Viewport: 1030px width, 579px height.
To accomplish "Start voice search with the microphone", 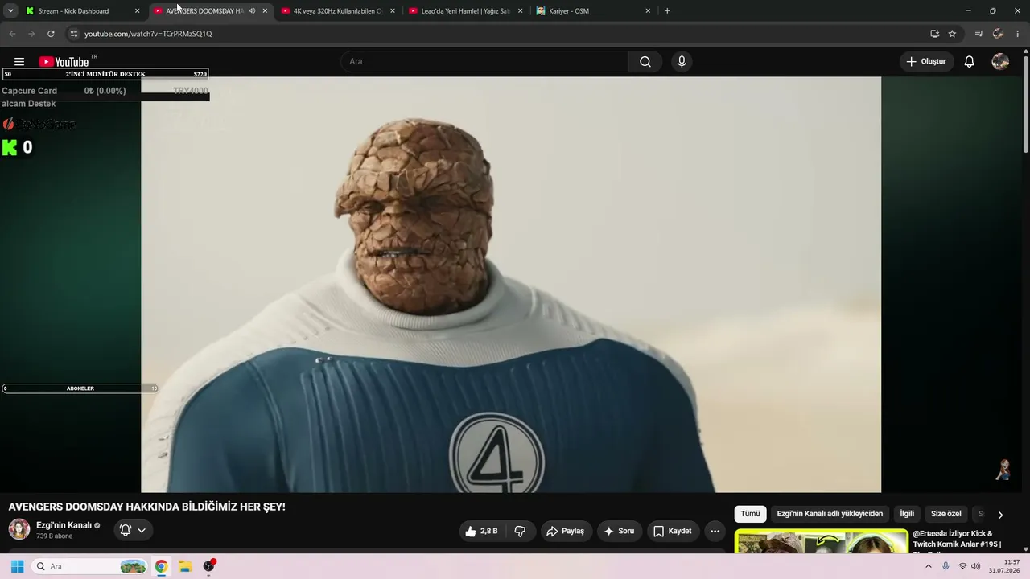I will click(682, 62).
